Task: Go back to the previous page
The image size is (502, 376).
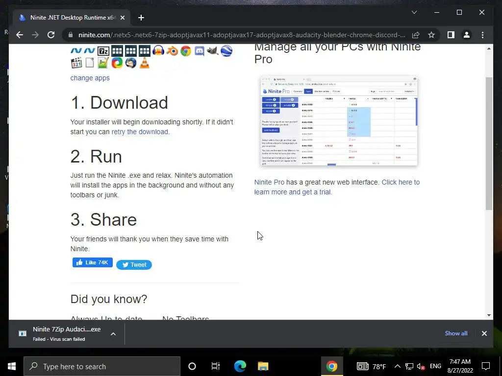Action: pos(20,35)
